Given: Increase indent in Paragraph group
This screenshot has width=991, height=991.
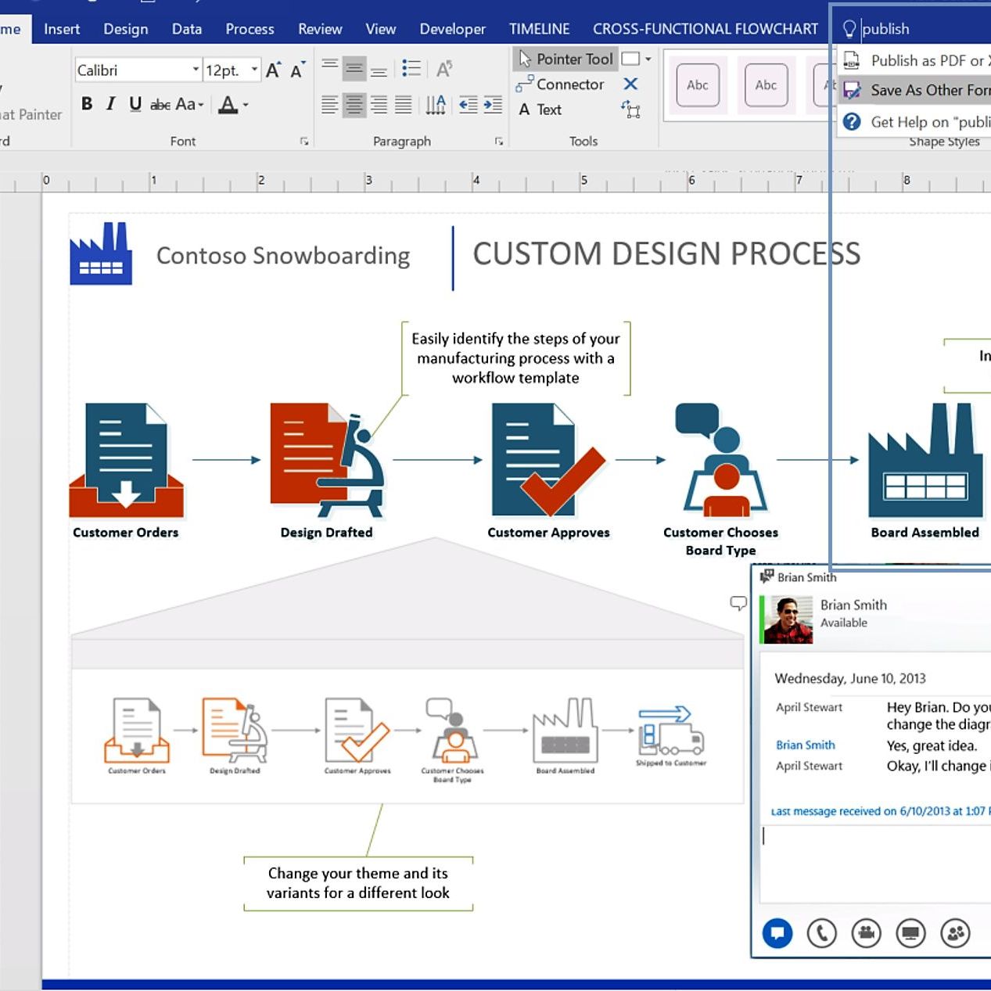Looking at the screenshot, I should point(493,105).
